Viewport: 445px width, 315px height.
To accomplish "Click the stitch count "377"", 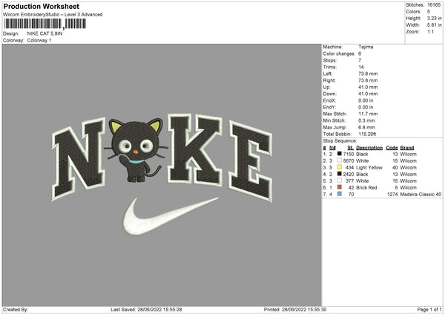I will (349, 181).
